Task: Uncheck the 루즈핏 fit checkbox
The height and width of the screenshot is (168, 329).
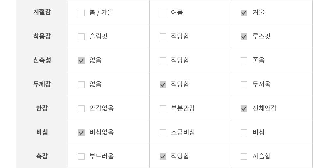Action: [244, 37]
